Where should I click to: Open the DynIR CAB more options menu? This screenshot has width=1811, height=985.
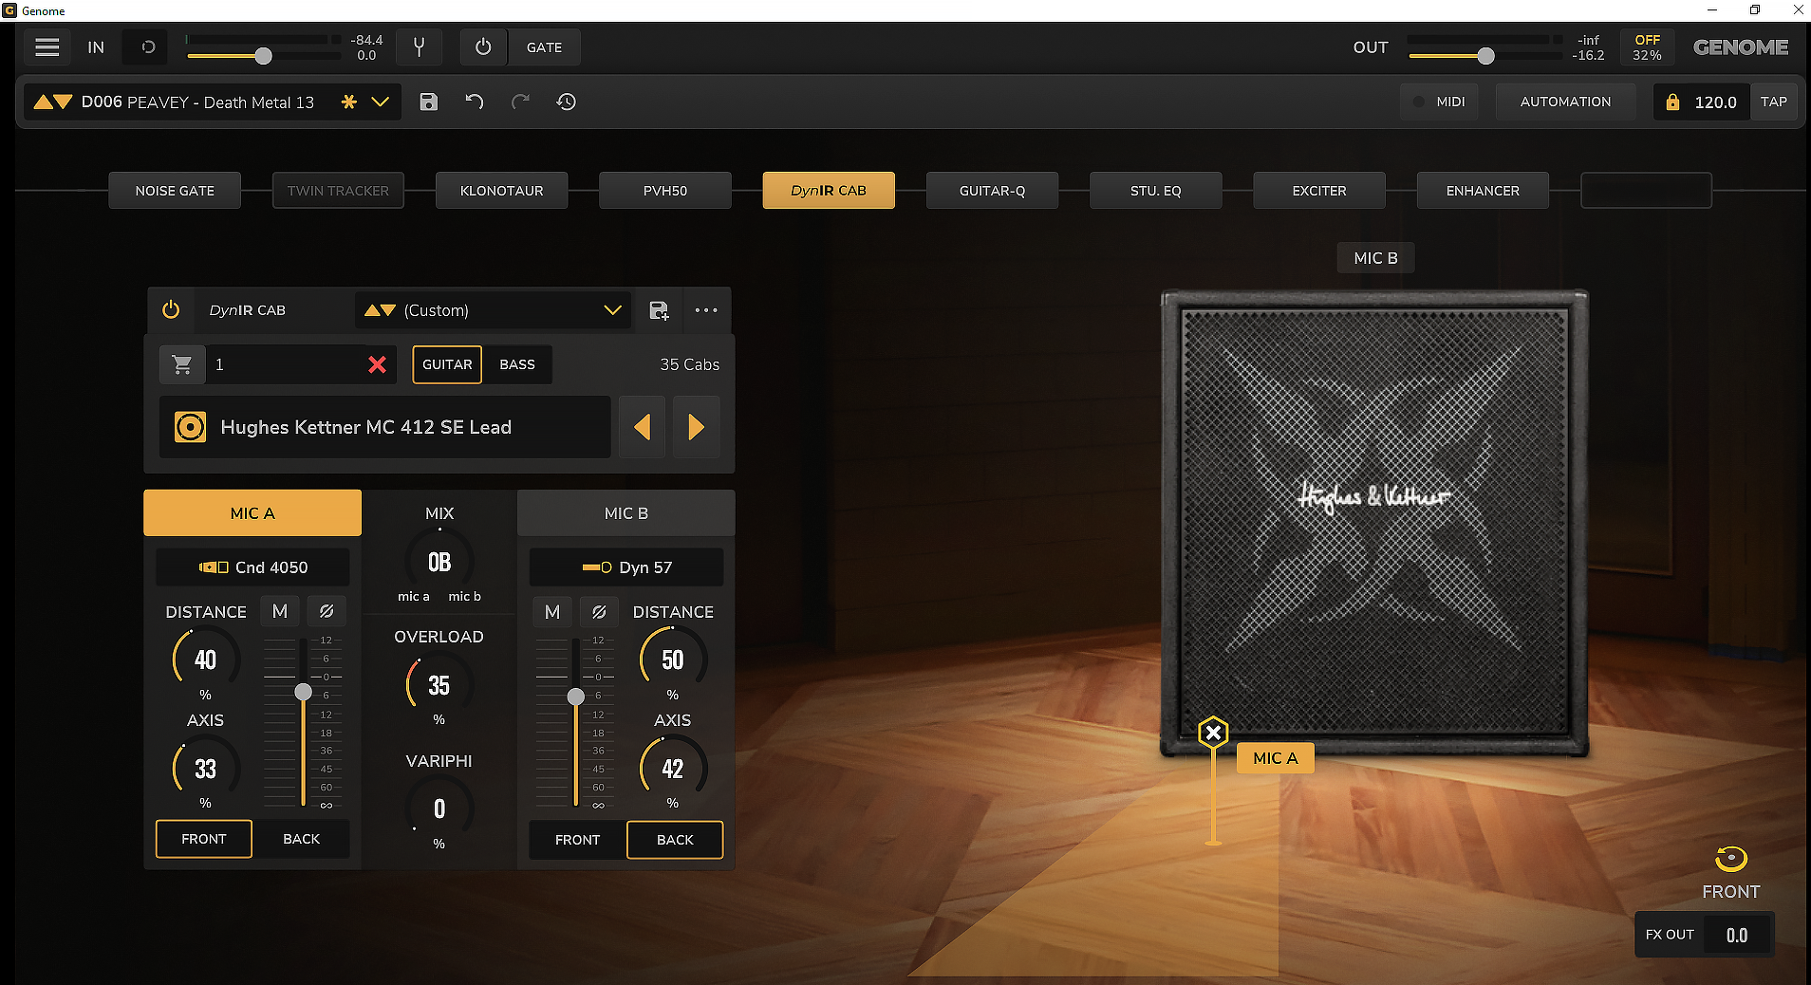click(x=706, y=310)
